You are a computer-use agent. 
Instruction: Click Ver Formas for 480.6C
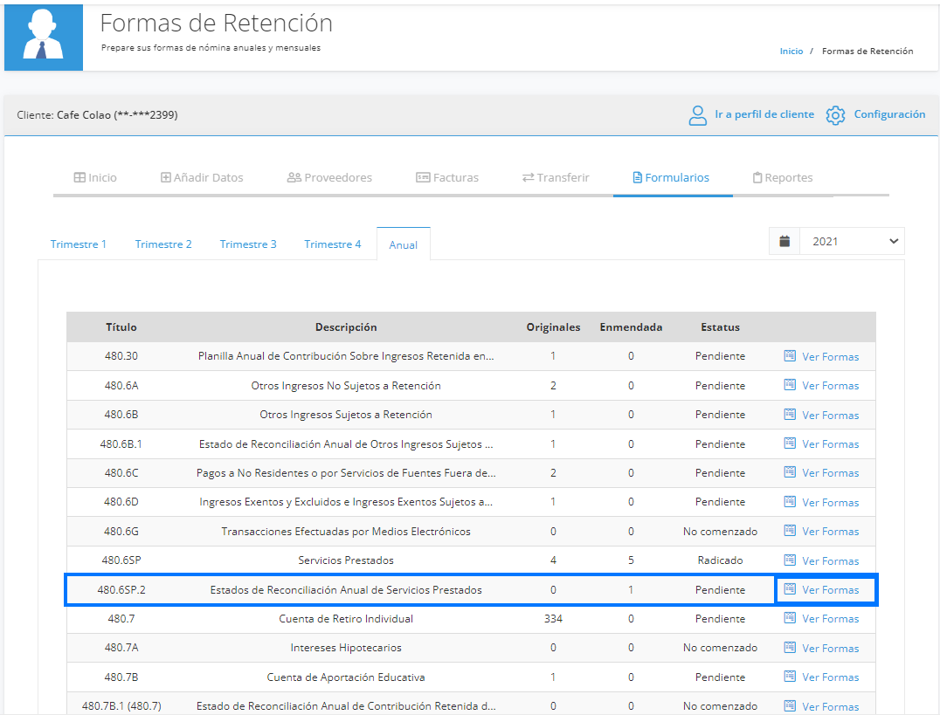click(830, 473)
